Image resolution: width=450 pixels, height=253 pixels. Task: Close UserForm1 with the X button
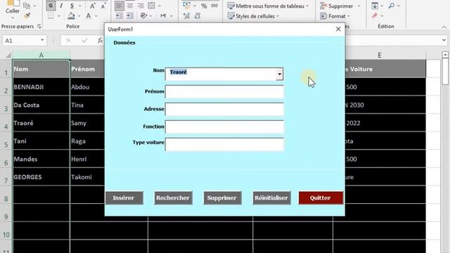pos(338,29)
